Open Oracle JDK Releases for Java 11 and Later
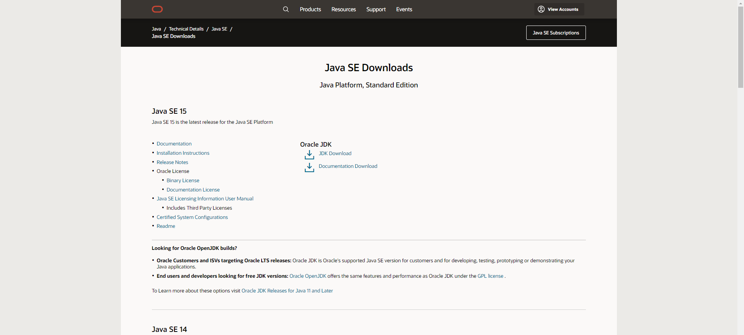The height and width of the screenshot is (335, 744). coord(287,291)
